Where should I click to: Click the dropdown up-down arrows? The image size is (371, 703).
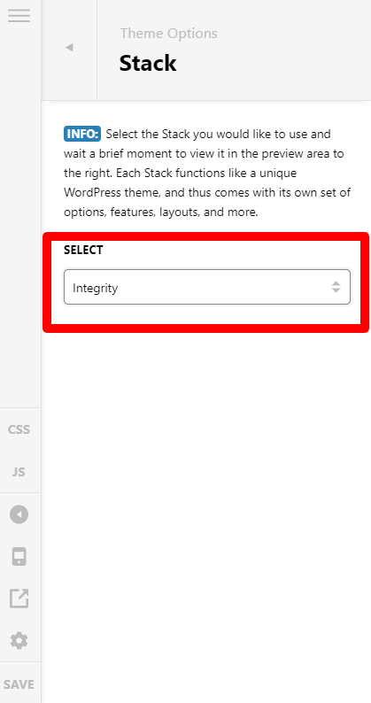point(336,287)
